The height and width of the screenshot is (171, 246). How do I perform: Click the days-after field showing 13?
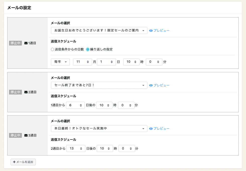coord(76,148)
